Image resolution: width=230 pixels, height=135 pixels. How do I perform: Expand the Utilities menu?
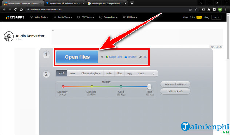tap(130, 17)
